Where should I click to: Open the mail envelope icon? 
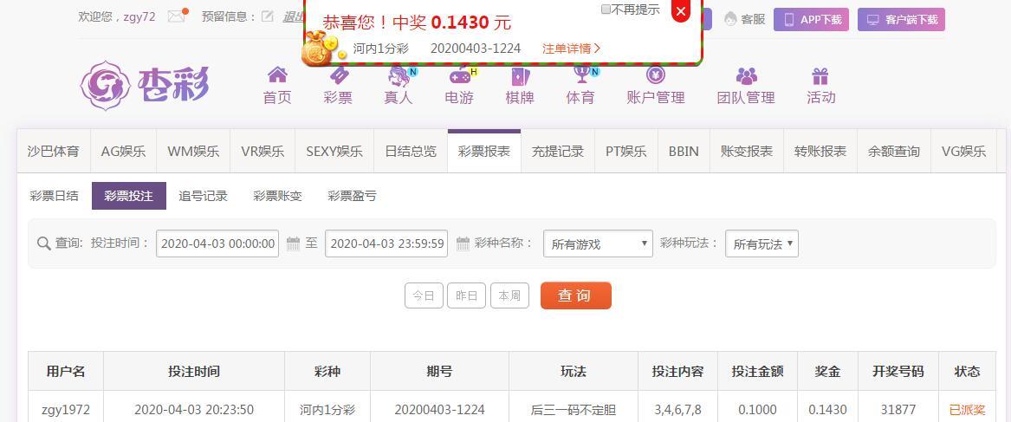(x=177, y=16)
